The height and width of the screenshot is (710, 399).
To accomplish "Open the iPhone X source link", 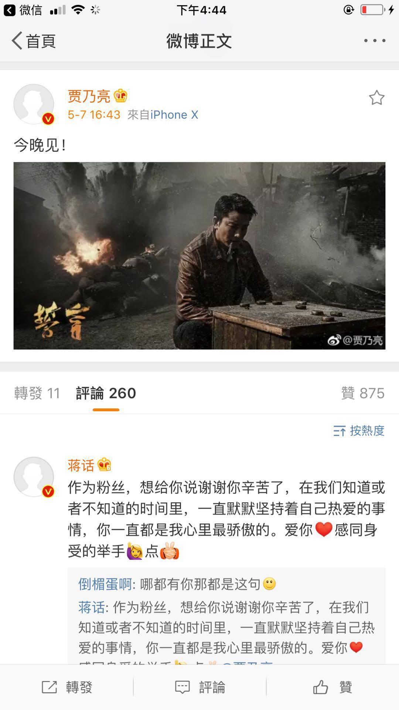I will click(x=174, y=115).
